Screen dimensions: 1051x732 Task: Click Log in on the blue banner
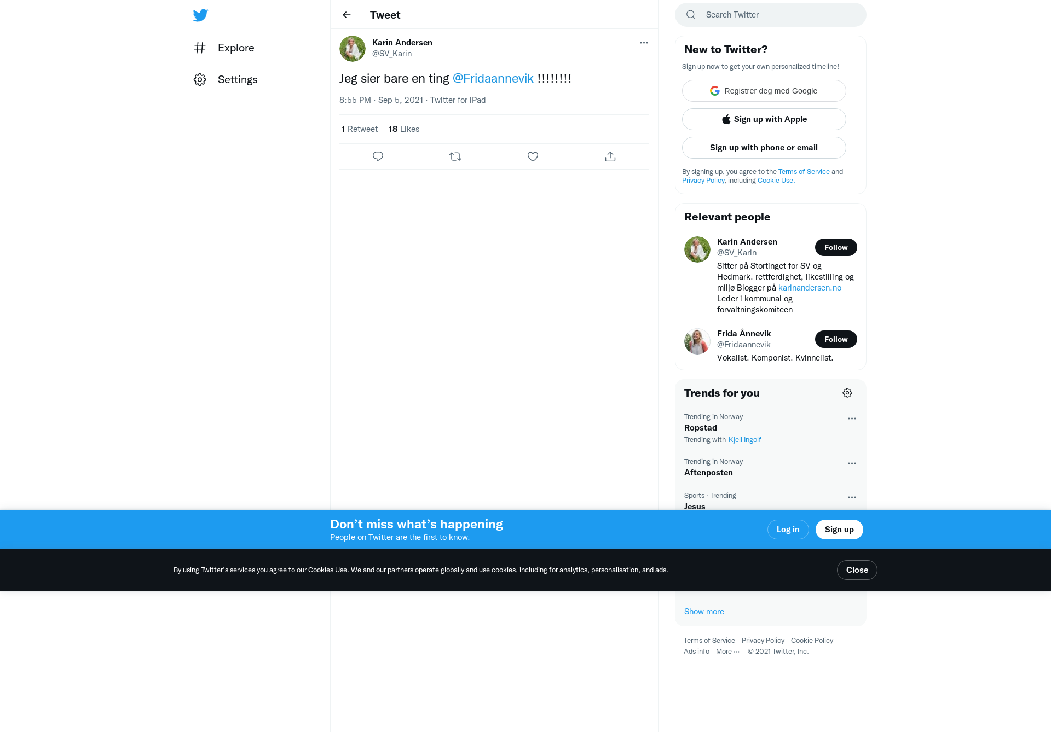tap(788, 530)
